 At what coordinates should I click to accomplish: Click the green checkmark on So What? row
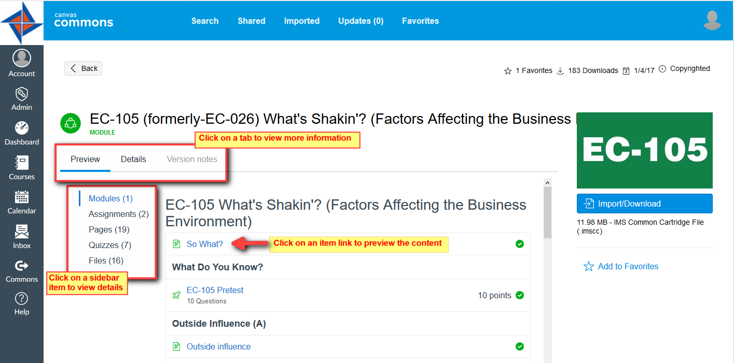[x=520, y=244]
